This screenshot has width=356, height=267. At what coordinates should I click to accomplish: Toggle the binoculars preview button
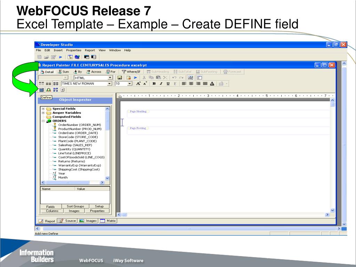191,78
